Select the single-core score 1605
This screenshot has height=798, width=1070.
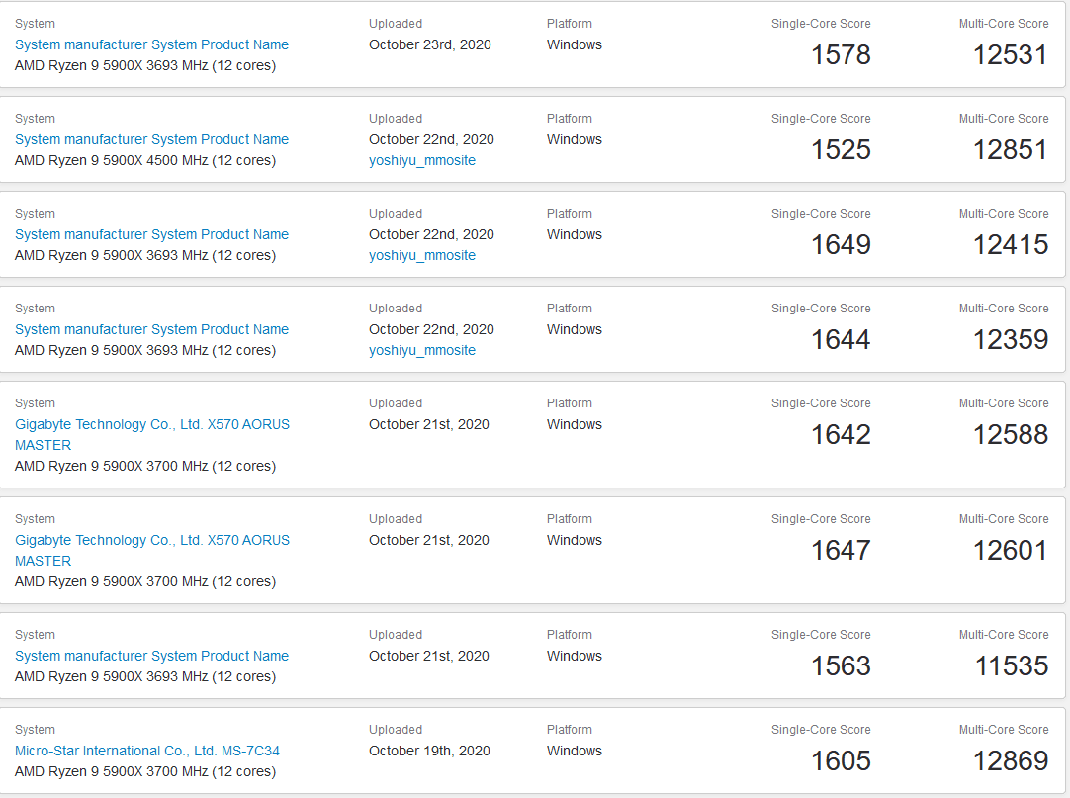pyautogui.click(x=841, y=761)
